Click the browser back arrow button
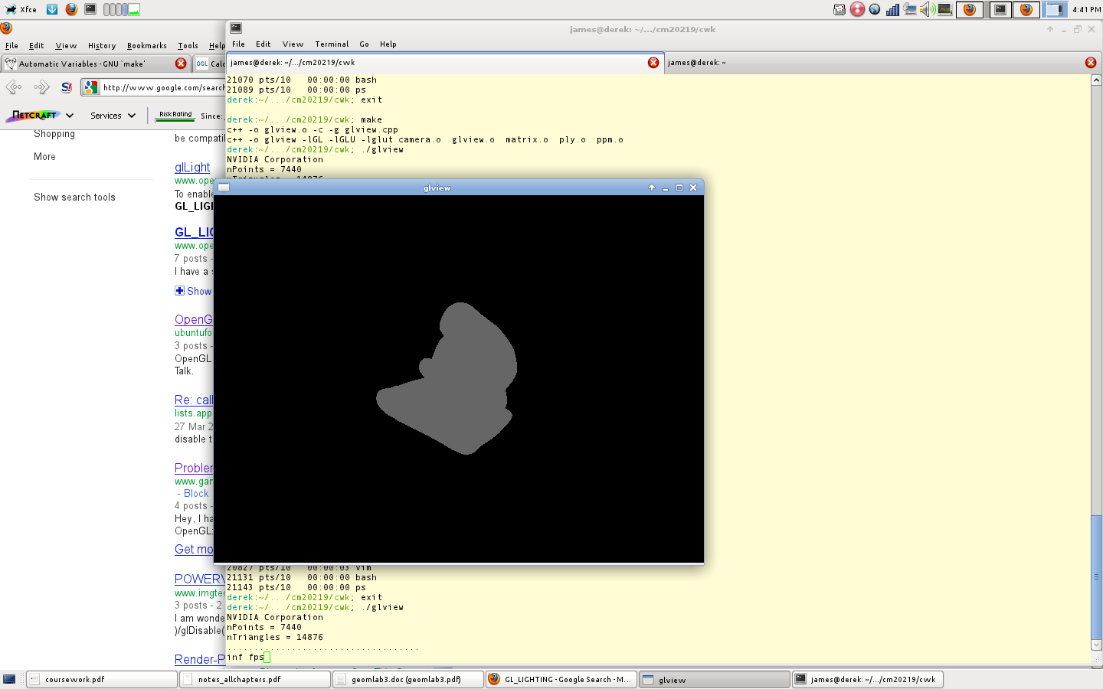The width and height of the screenshot is (1103, 689). (x=14, y=87)
